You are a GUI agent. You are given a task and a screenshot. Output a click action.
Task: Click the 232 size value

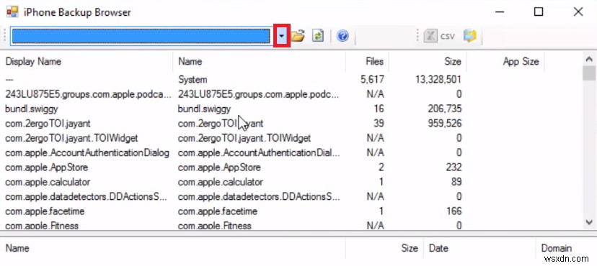454,168
